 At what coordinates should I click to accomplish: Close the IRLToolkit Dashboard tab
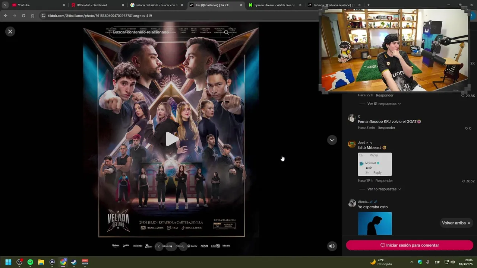tap(123, 5)
